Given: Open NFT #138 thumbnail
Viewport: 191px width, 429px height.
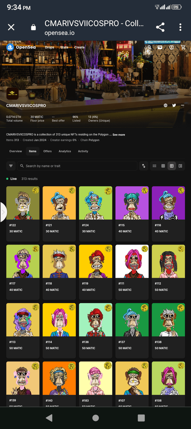Looking at the screenshot, I should 168,320.
